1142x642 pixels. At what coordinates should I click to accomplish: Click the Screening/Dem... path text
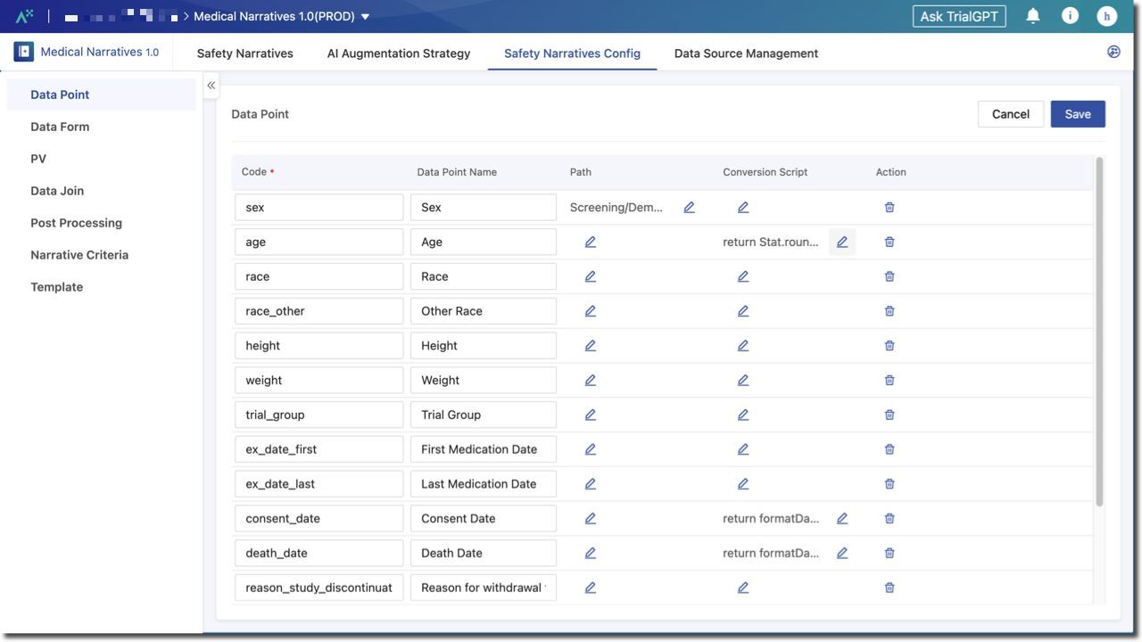point(617,208)
